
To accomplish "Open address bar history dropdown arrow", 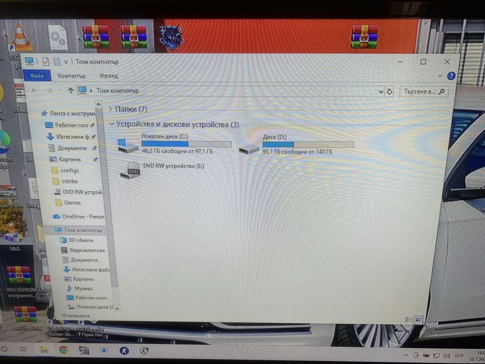I will tap(381, 92).
